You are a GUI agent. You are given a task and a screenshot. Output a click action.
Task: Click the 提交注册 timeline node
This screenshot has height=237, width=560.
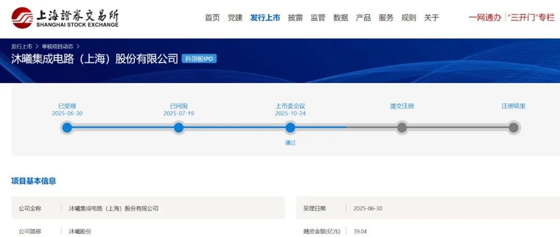point(402,128)
